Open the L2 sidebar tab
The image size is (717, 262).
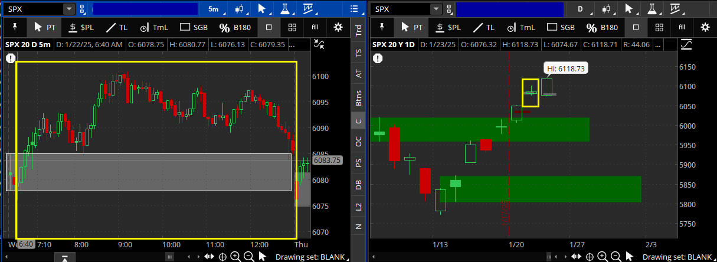coord(358,206)
